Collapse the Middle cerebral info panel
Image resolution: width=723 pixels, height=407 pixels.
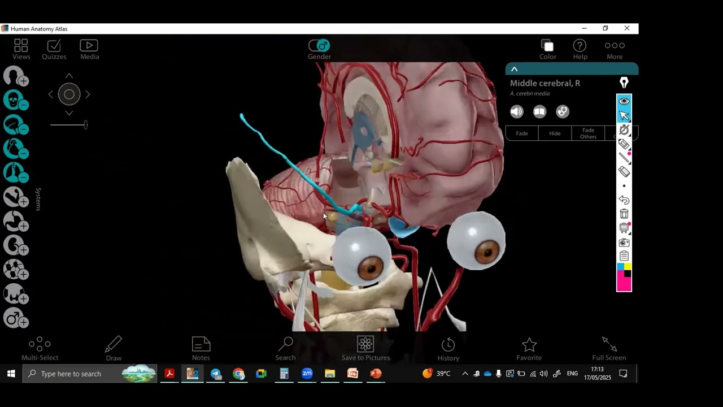(514, 69)
